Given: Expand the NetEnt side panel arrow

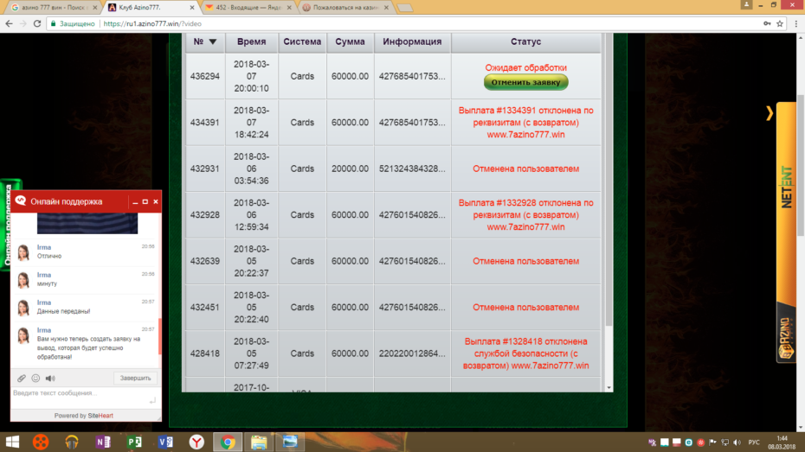Looking at the screenshot, I should [x=769, y=113].
